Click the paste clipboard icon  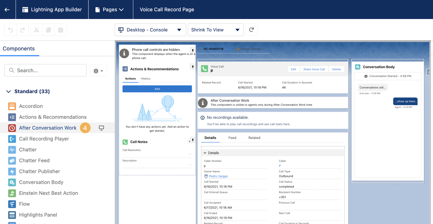pos(61,30)
